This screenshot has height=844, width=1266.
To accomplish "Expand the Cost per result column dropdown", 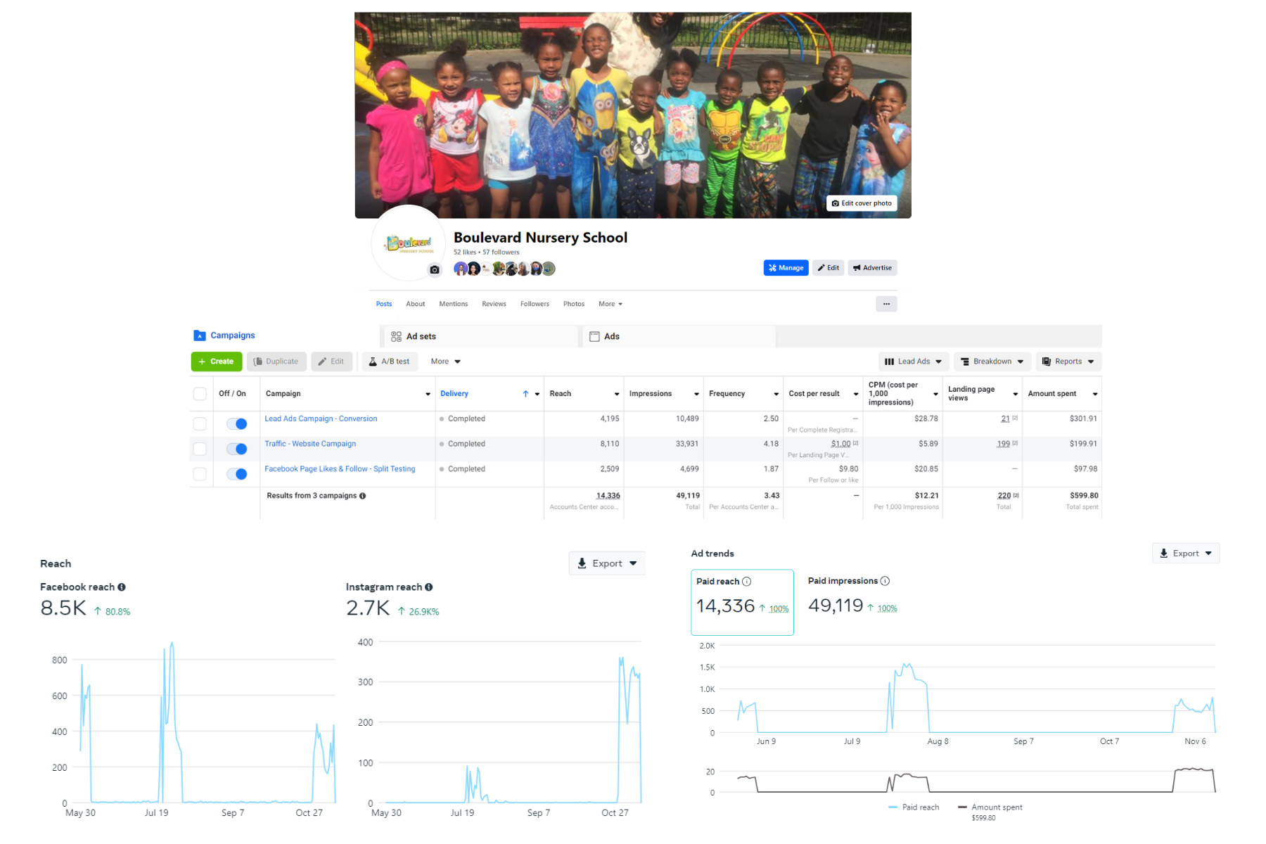I will [856, 394].
